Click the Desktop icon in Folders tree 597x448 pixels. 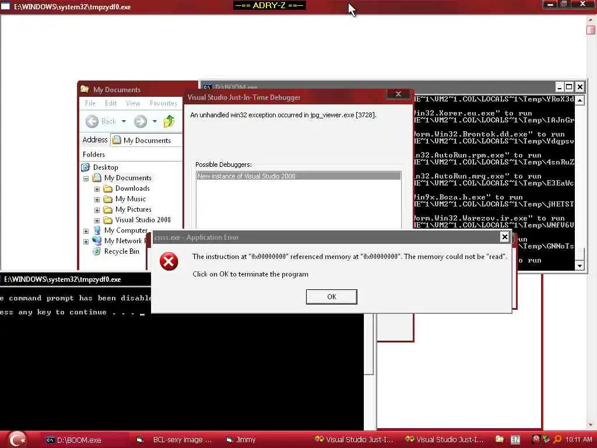(86, 167)
